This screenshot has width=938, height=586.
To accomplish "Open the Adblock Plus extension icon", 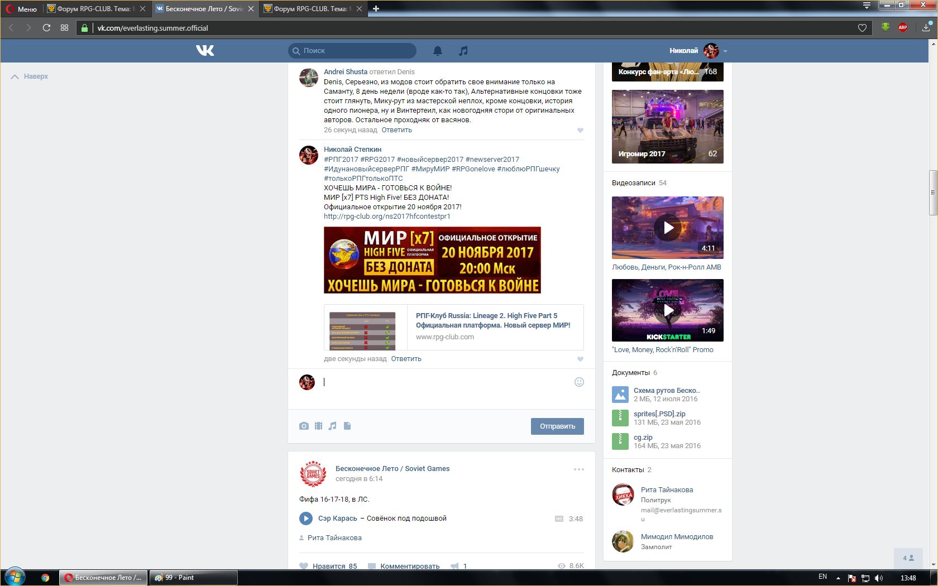I will (x=903, y=27).
